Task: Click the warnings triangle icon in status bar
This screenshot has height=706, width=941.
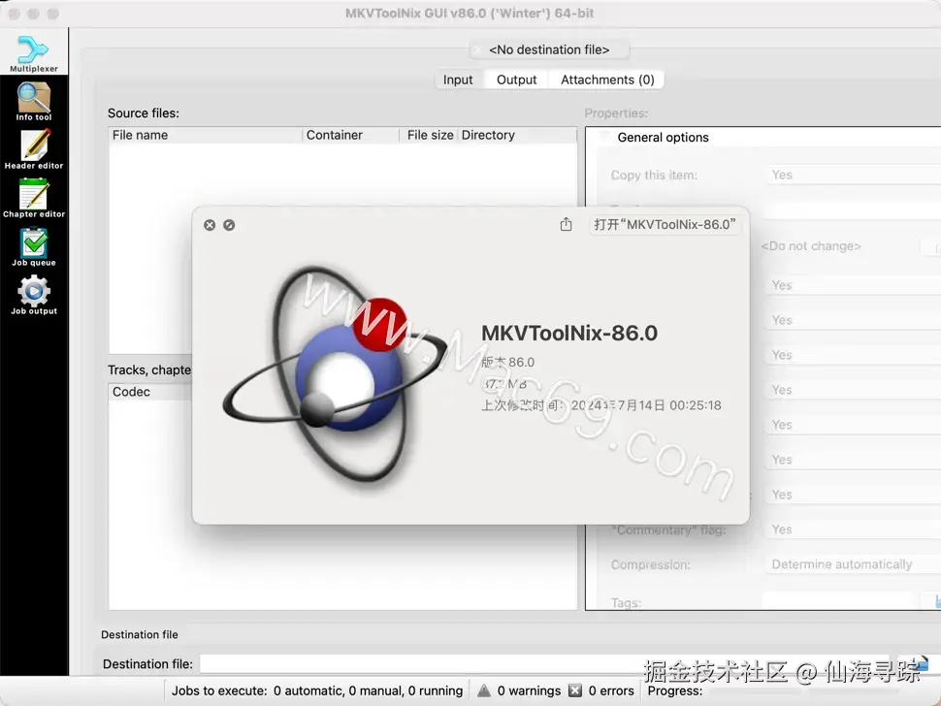Action: click(x=484, y=690)
